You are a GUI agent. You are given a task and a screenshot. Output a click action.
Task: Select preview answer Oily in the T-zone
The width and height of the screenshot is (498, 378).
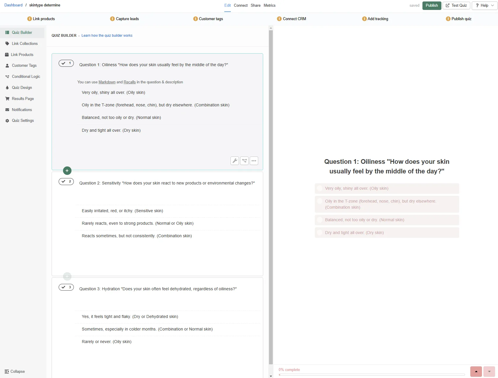(x=387, y=204)
